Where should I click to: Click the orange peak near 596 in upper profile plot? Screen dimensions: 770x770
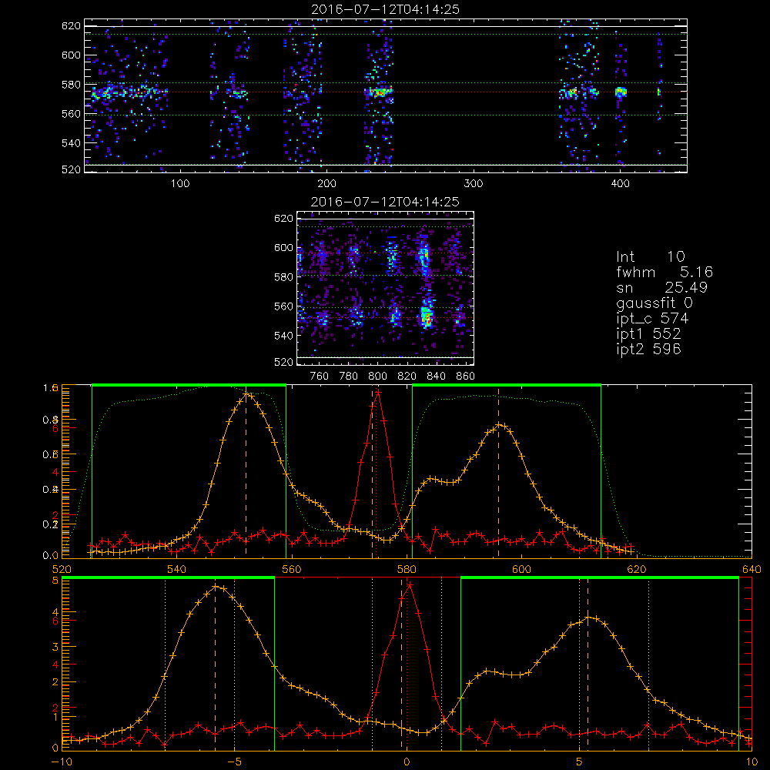coord(500,425)
